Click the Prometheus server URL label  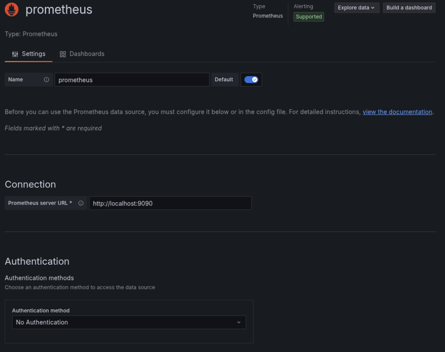(40, 203)
